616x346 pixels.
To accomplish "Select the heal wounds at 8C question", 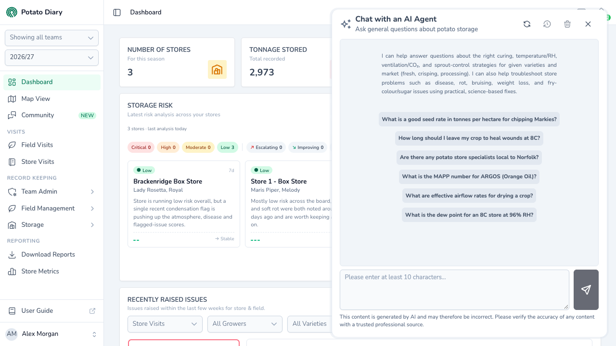I will pyautogui.click(x=469, y=138).
